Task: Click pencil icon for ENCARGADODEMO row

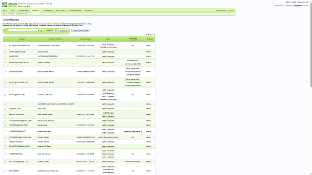Action: coord(5,71)
